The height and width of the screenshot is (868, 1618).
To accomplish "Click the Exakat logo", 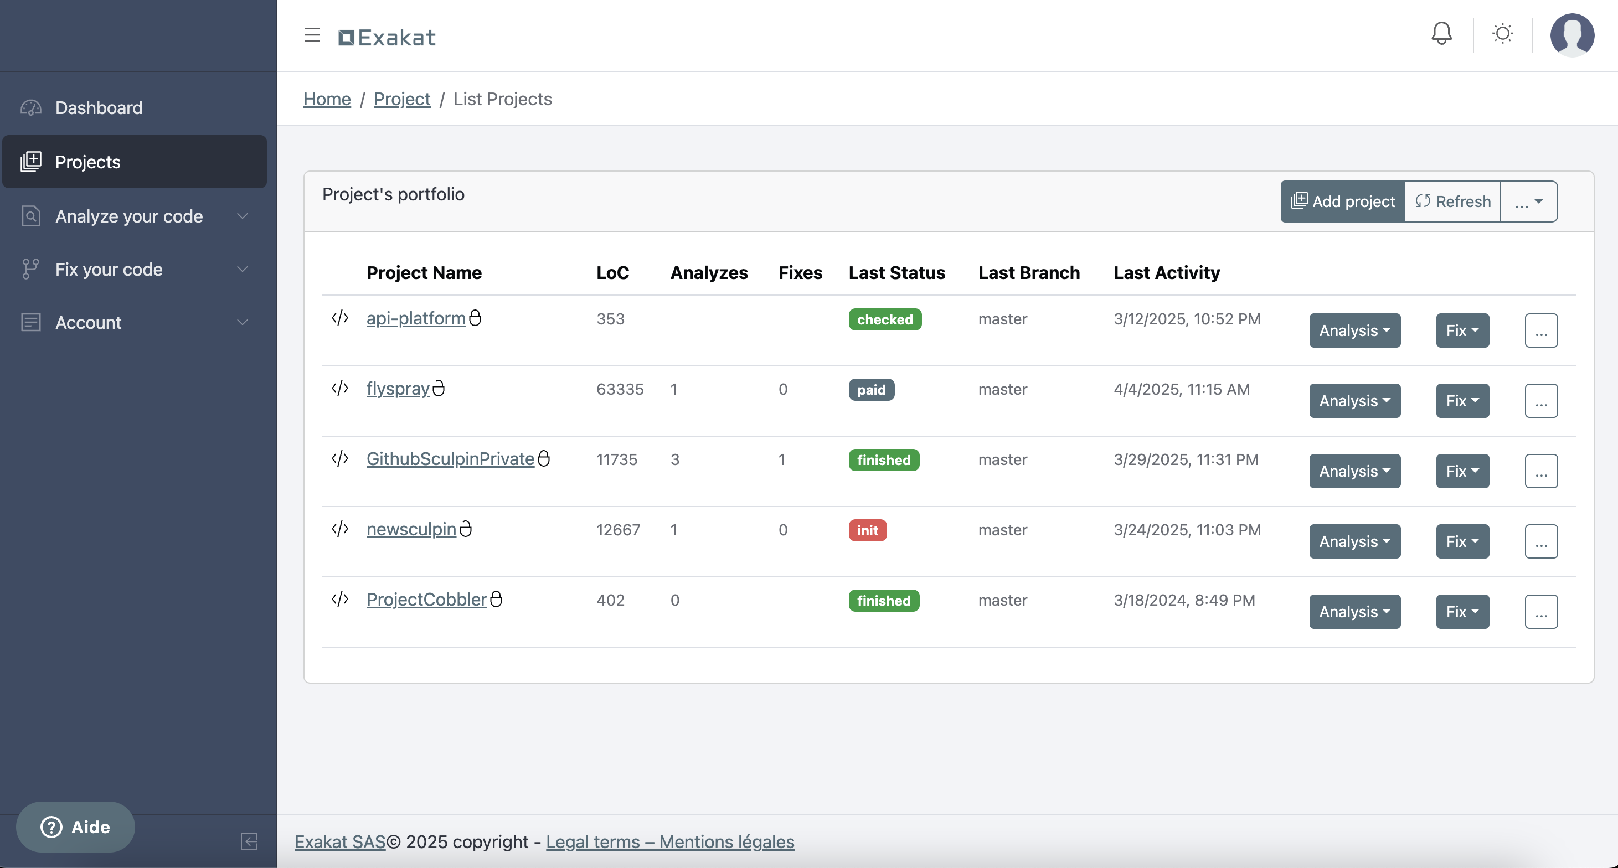I will (387, 38).
